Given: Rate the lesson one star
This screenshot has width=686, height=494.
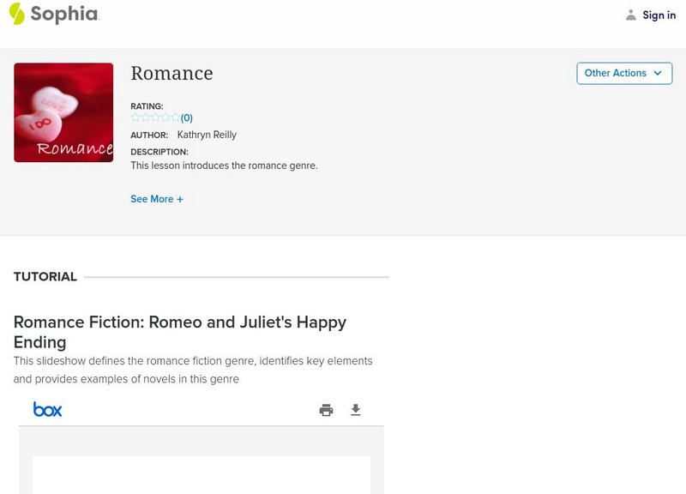Looking at the screenshot, I should click(135, 117).
